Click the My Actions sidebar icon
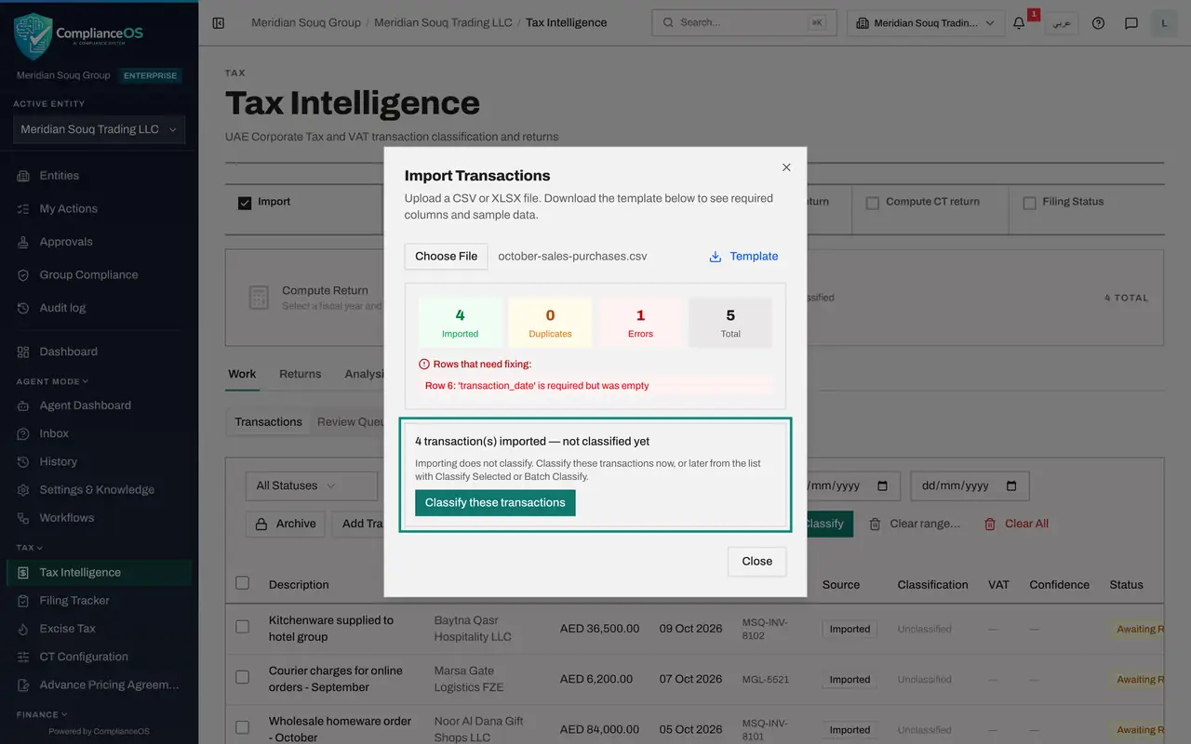 pyautogui.click(x=23, y=209)
